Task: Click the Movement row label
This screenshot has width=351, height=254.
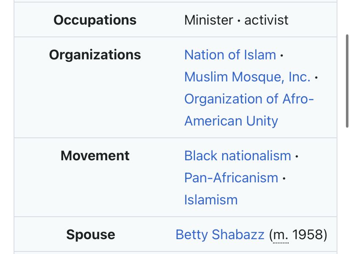Action: (95, 156)
